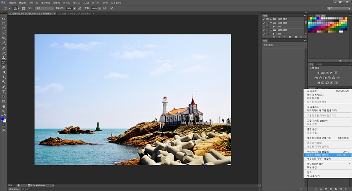The image size is (352, 191).
Task: Select the Rectangular Marquee tool
Action: point(4,23)
